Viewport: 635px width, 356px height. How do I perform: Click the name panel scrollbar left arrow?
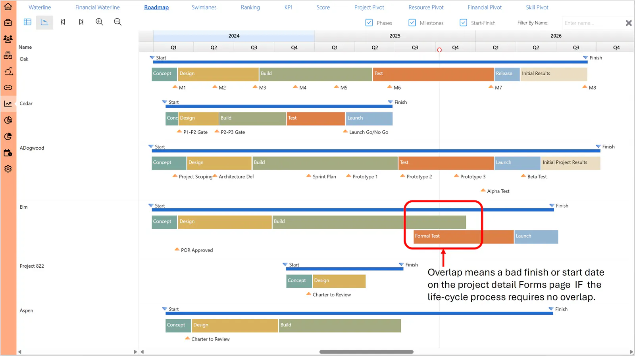19,352
